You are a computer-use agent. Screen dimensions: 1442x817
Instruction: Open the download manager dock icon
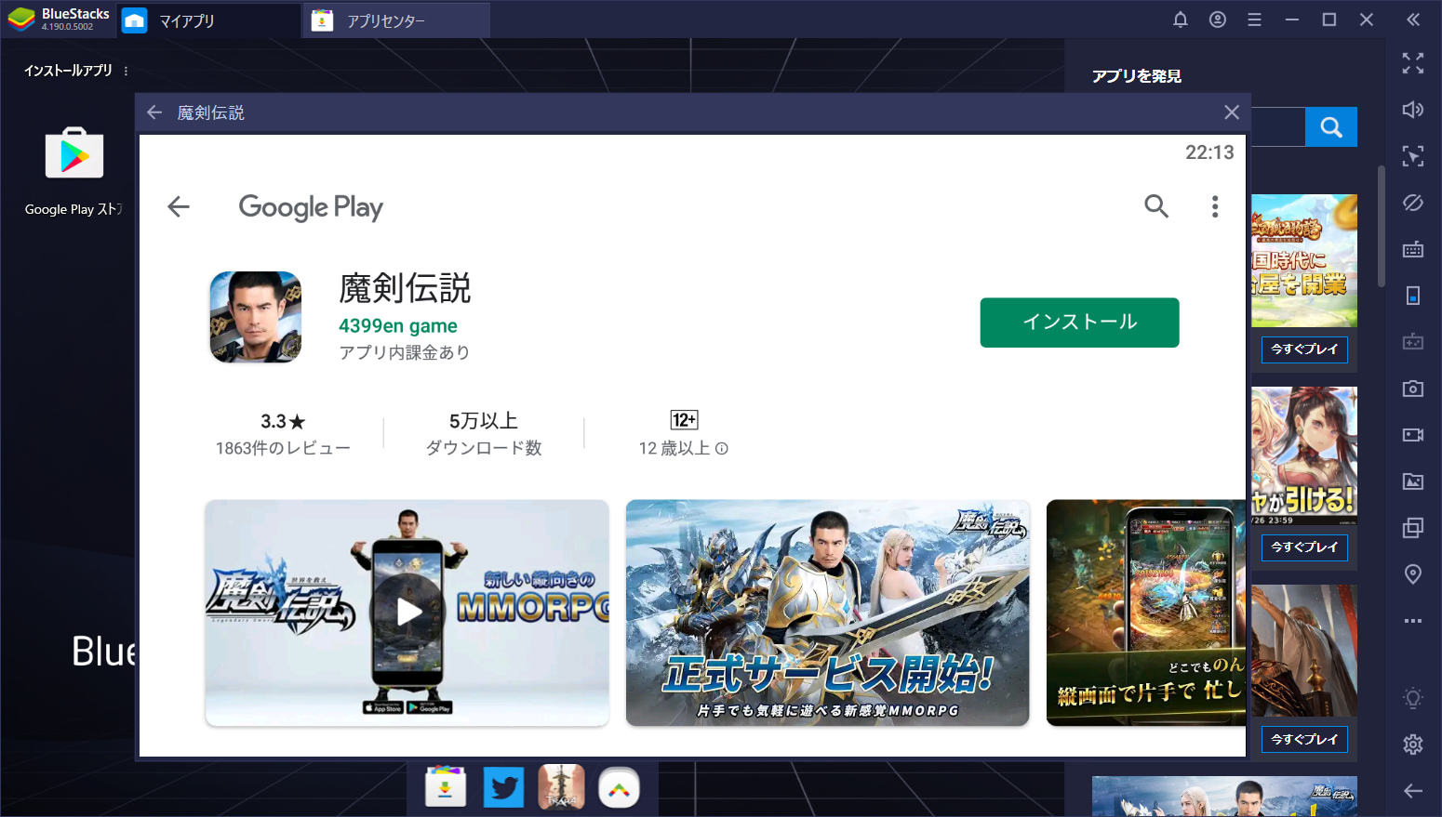coord(446,787)
